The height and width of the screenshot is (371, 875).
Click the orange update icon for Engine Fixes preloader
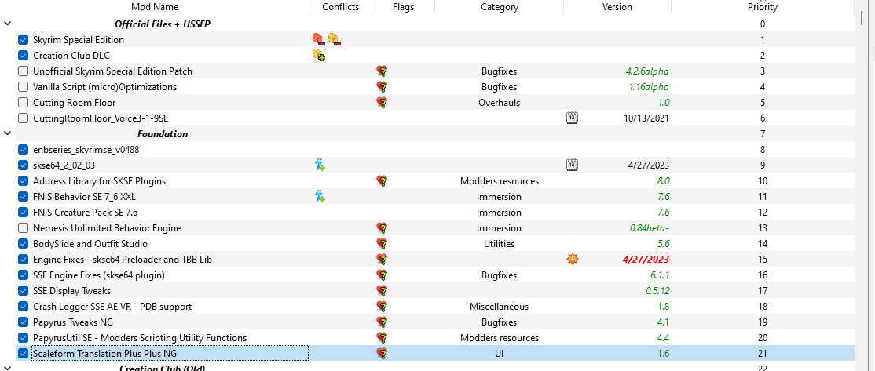pos(572,259)
